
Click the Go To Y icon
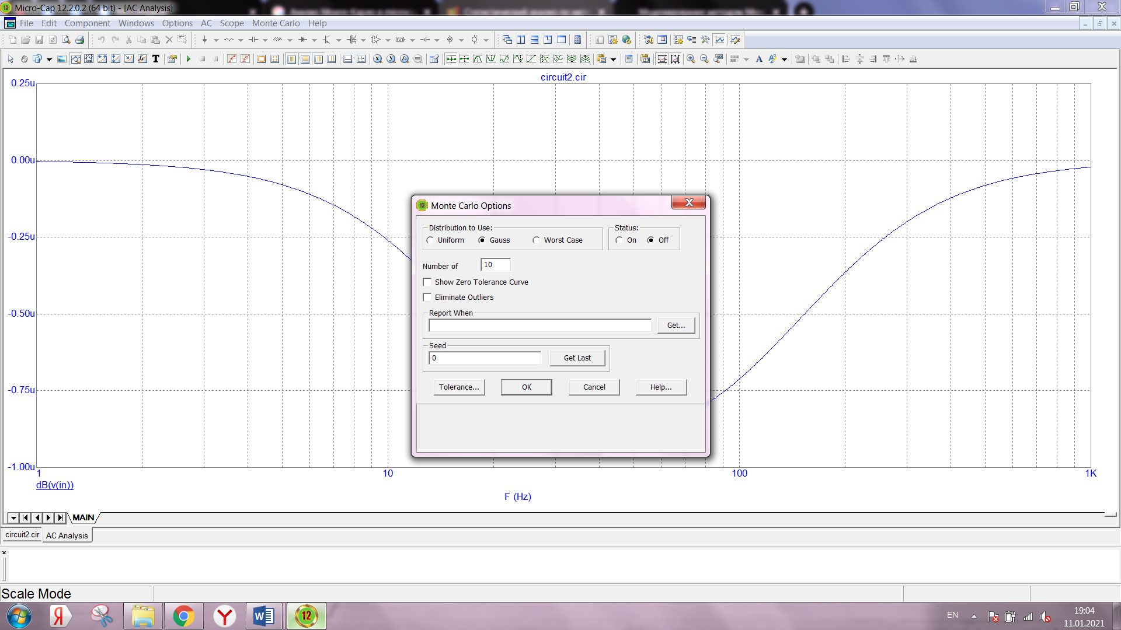(x=391, y=59)
